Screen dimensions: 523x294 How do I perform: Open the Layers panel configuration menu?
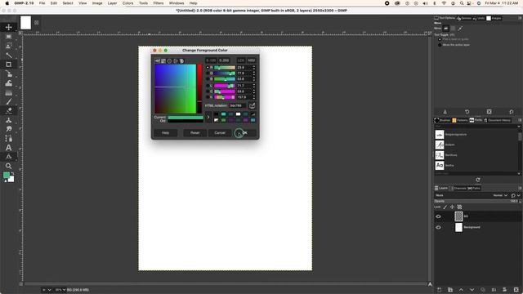pos(520,189)
